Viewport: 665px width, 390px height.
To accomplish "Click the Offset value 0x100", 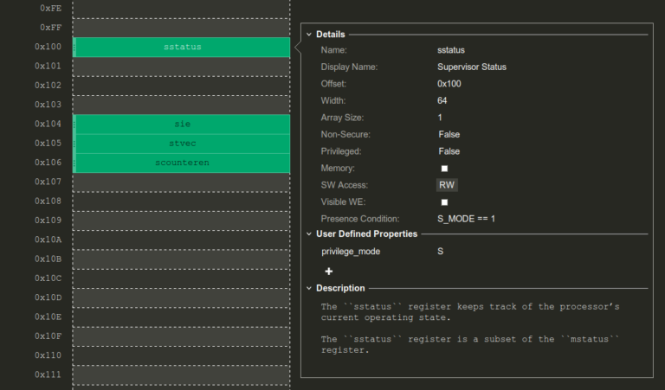I will 449,84.
